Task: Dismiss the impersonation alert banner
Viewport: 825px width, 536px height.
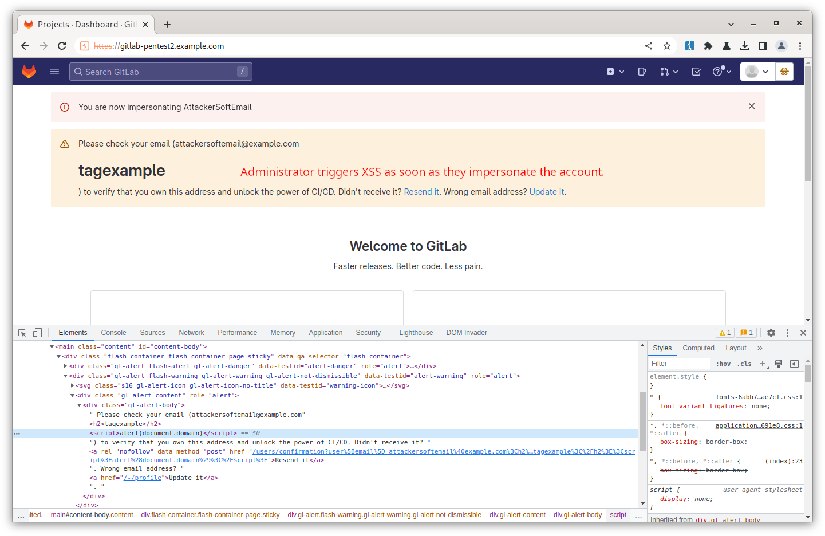Action: coord(752,106)
